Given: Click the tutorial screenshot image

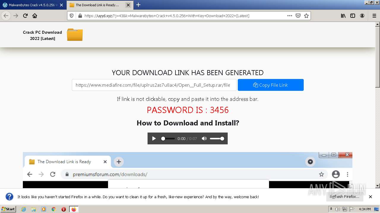Looking at the screenshot, I should [x=188, y=170].
